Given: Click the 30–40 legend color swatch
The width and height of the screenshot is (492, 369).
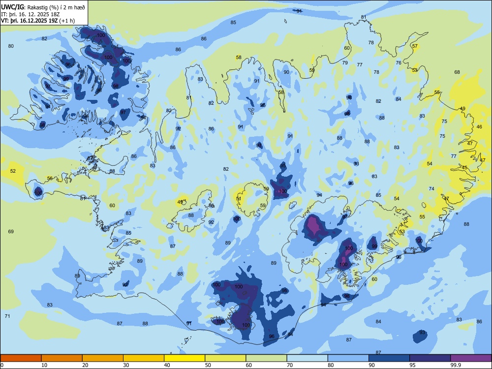Looking at the screenshot, I should click(x=144, y=358).
